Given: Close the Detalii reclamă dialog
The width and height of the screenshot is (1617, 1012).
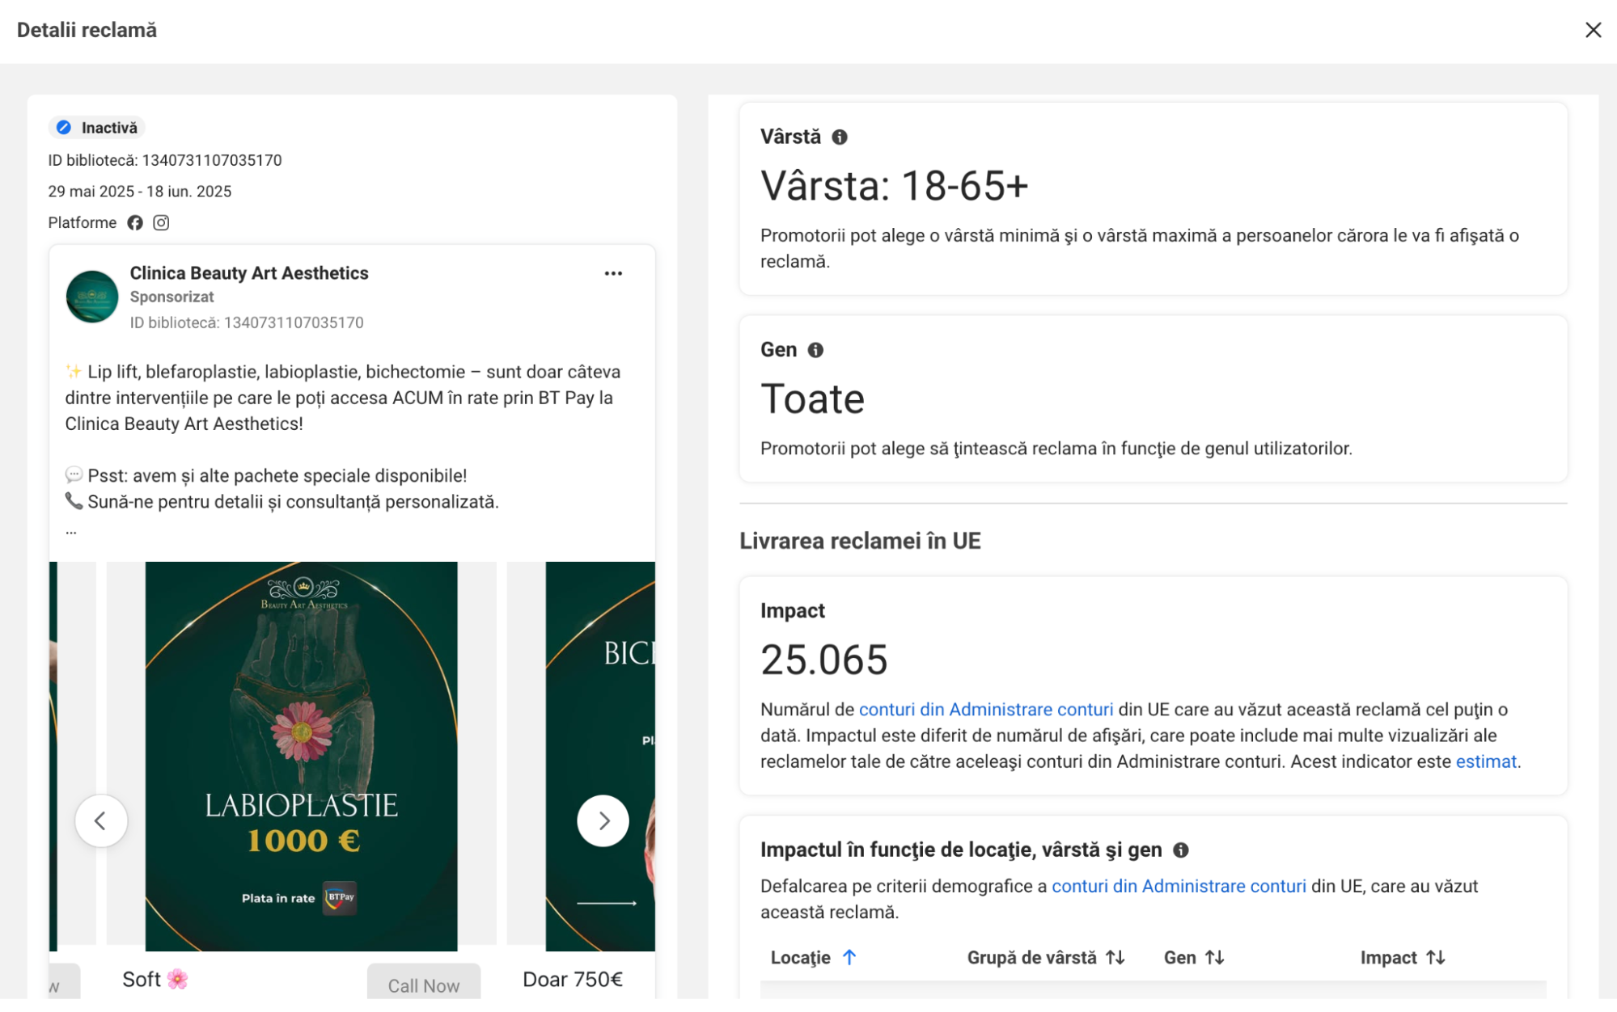Looking at the screenshot, I should click(x=1593, y=30).
